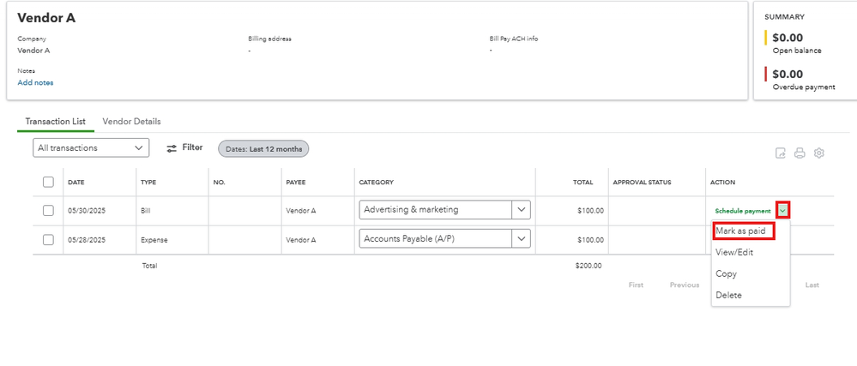Choose View/Edit from the action menu
This screenshot has height=366, width=857.
[733, 252]
